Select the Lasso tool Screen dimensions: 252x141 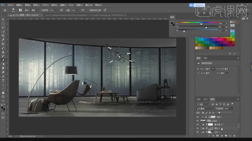click(3, 28)
